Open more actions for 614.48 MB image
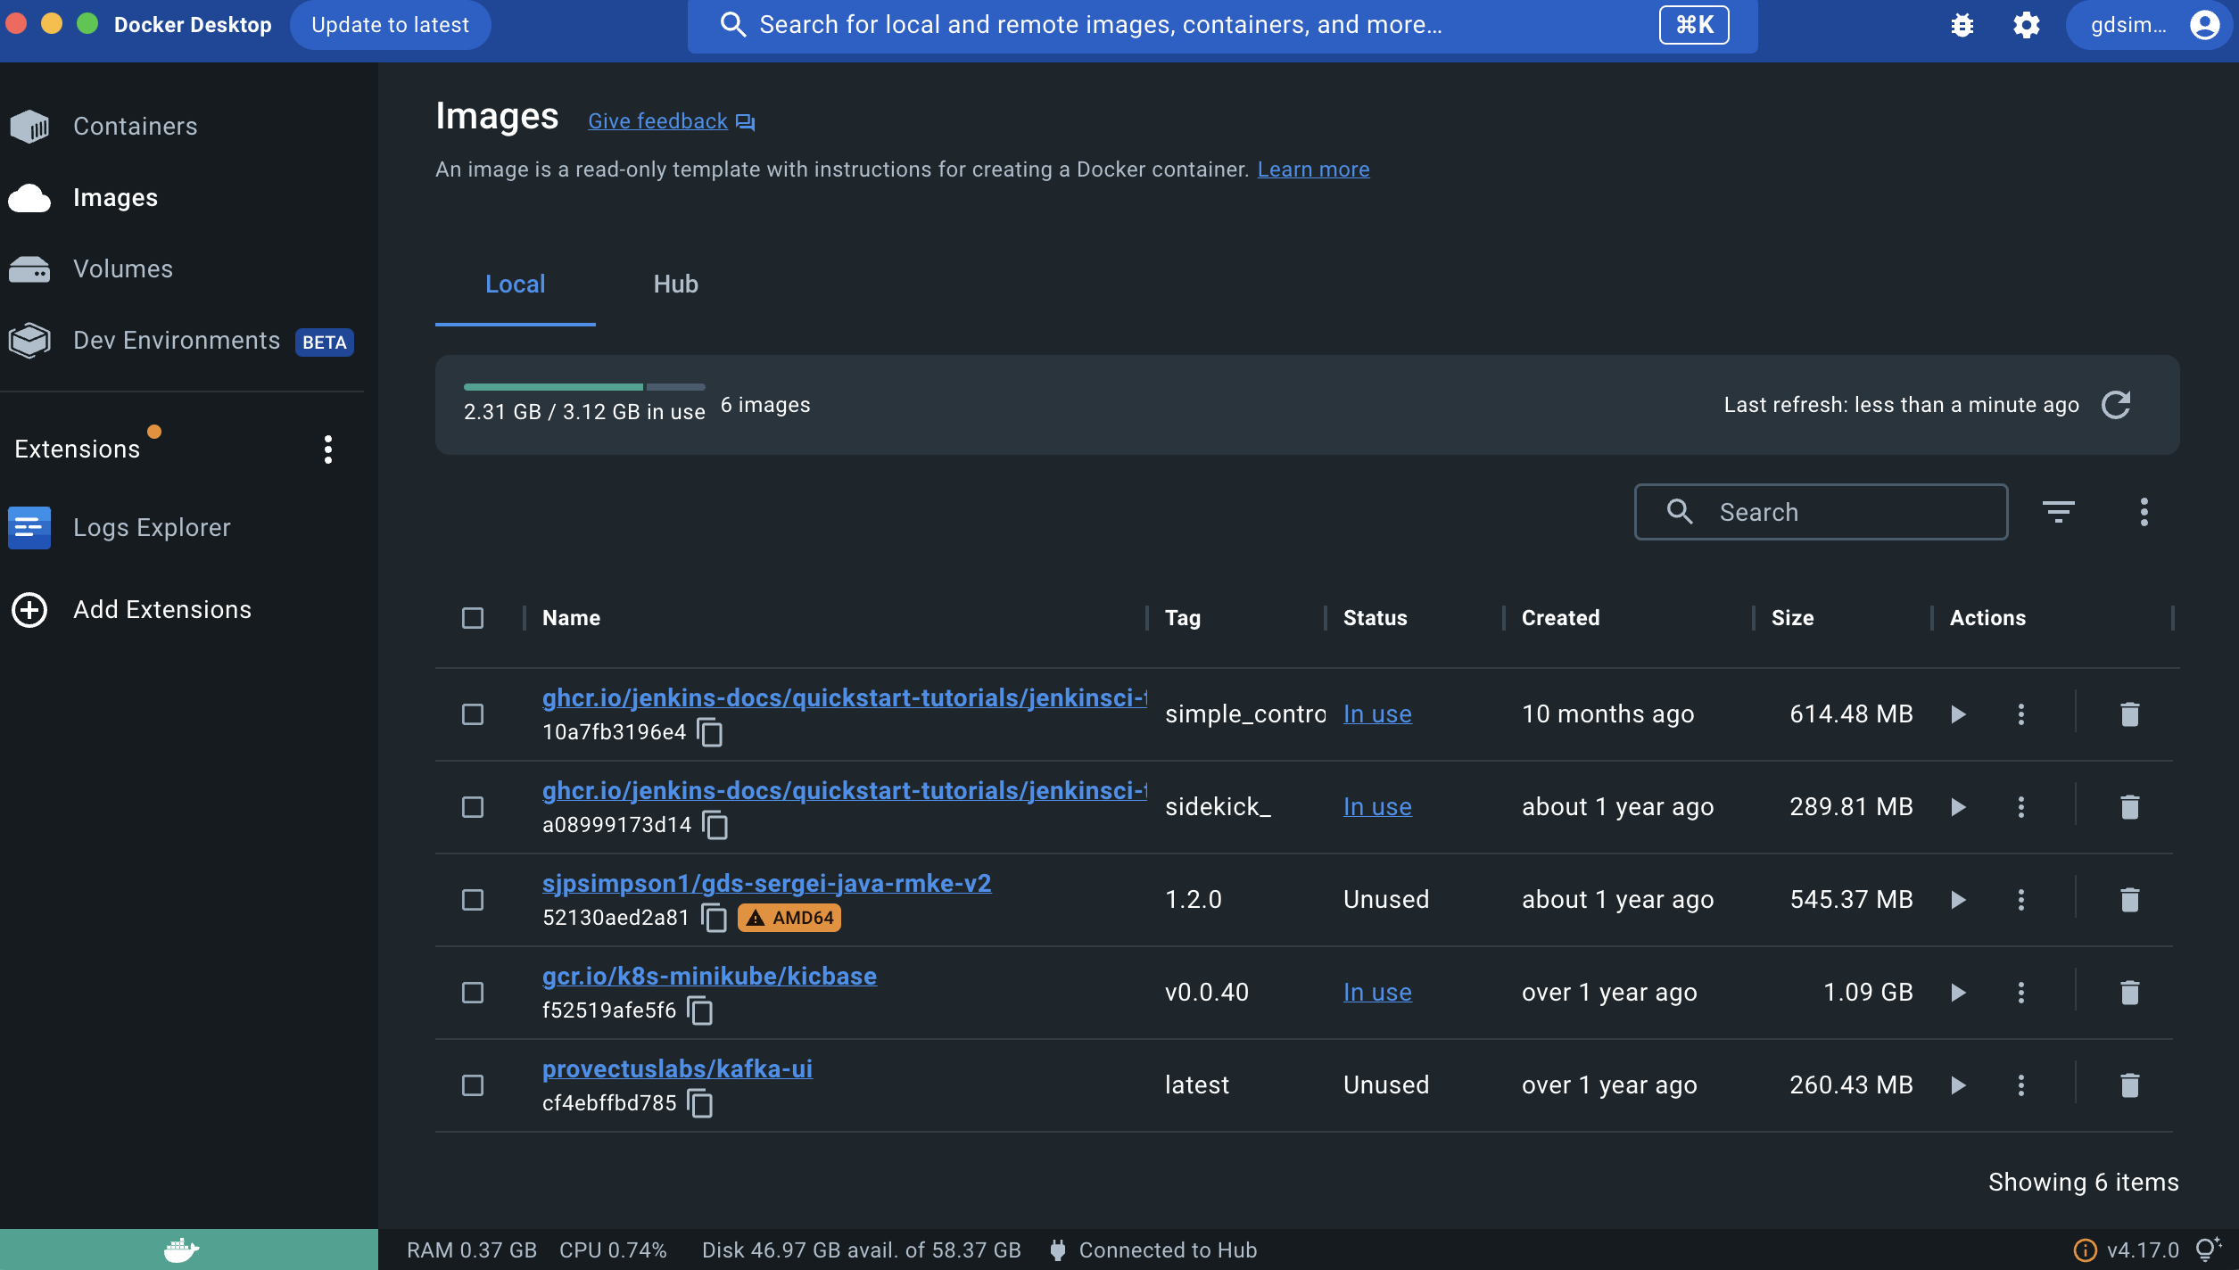The height and width of the screenshot is (1270, 2239). (x=2021, y=714)
